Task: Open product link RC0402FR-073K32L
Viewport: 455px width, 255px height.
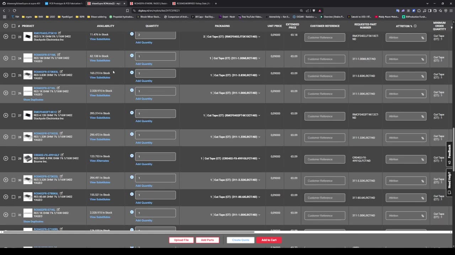Action: (46, 176)
